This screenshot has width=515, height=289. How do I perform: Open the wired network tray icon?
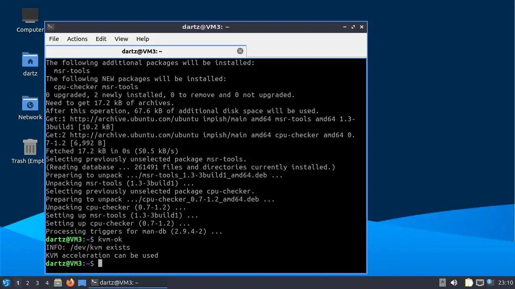[480, 283]
